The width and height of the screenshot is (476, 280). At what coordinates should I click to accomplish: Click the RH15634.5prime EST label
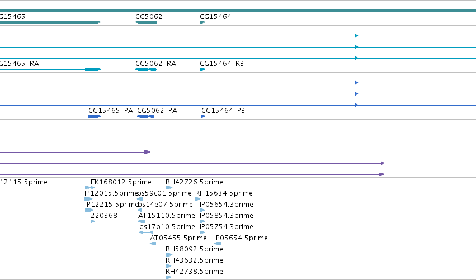224,193
